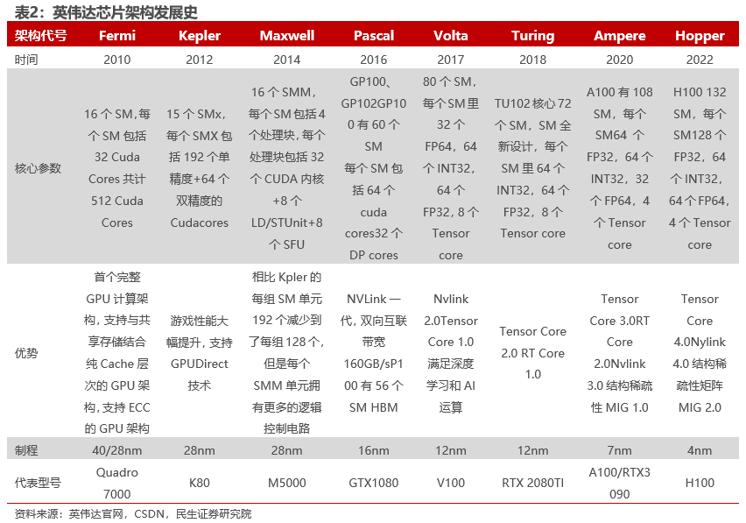Click the 7nm process cell
The image size is (746, 523).
[619, 450]
